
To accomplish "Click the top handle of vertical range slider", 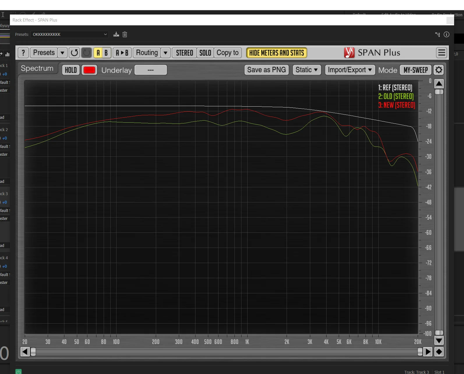I will coord(439,92).
